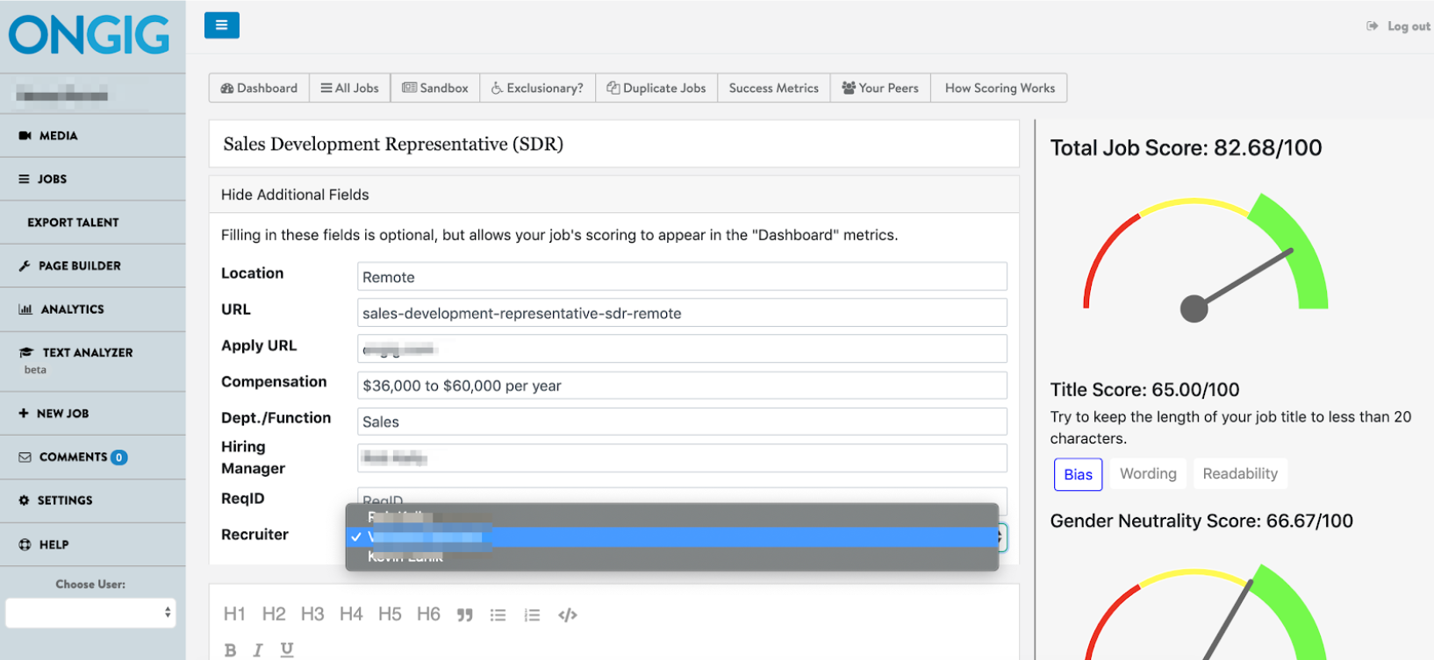Select the Bias tab
1434x660 pixels.
coord(1078,474)
